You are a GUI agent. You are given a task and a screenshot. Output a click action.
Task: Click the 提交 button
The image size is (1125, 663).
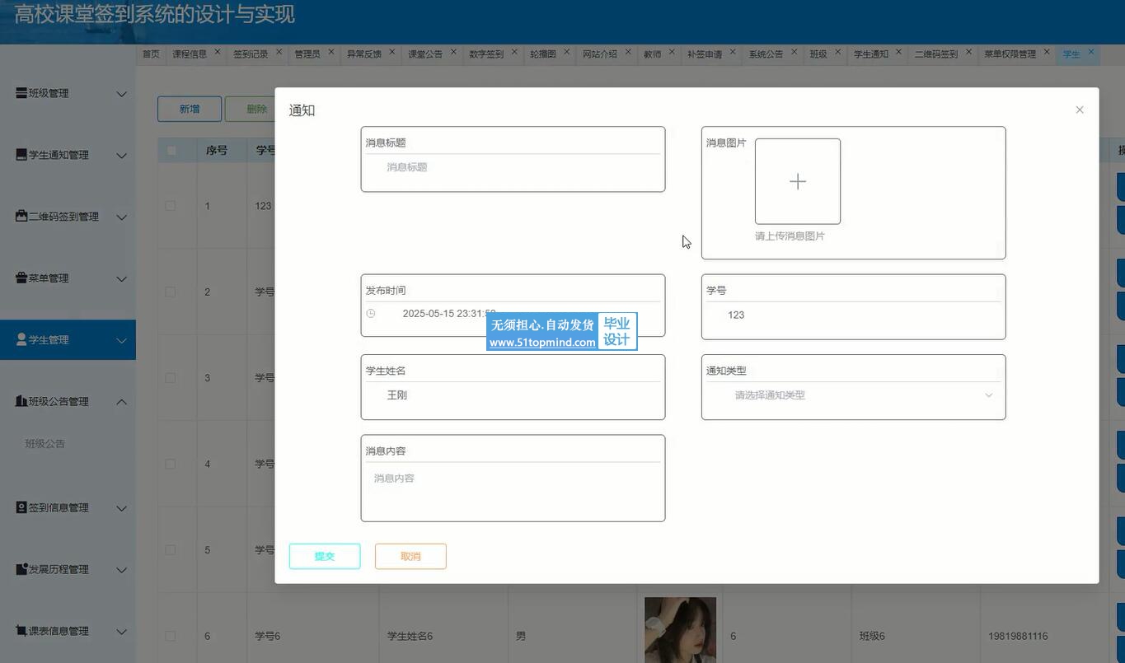tap(325, 557)
